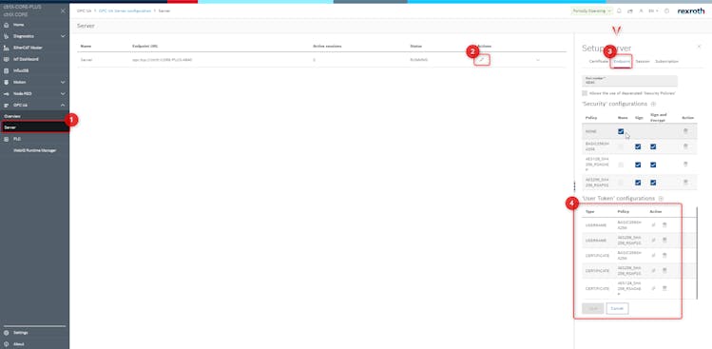Add a new 'Security' configuration with plus icon

(x=653, y=104)
